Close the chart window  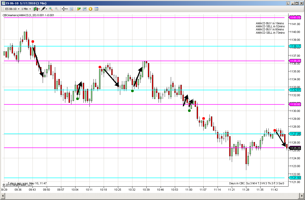[x=301, y=3]
